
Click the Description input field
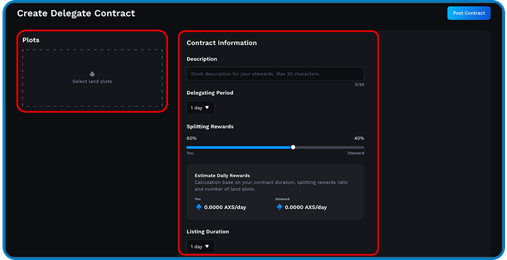(275, 74)
